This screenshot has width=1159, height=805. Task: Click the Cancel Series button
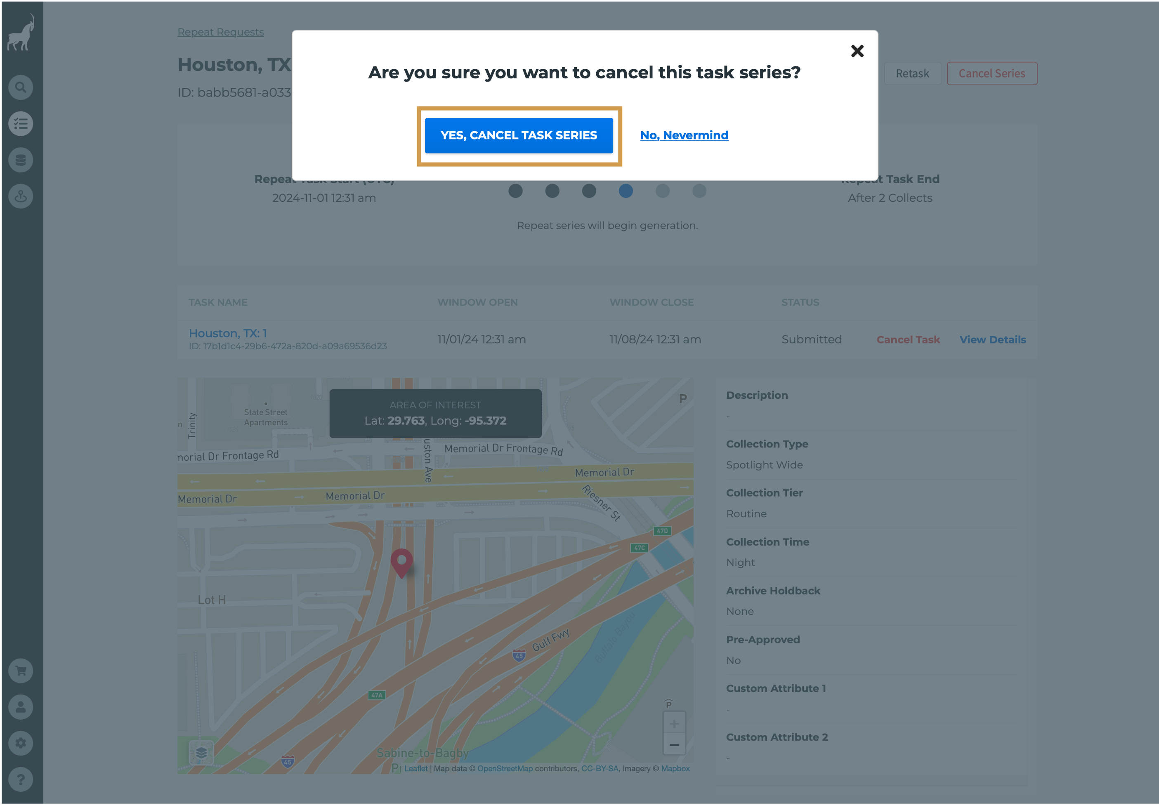[x=991, y=74]
